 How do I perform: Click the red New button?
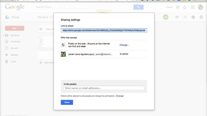pyautogui.click(x=15, y=28)
